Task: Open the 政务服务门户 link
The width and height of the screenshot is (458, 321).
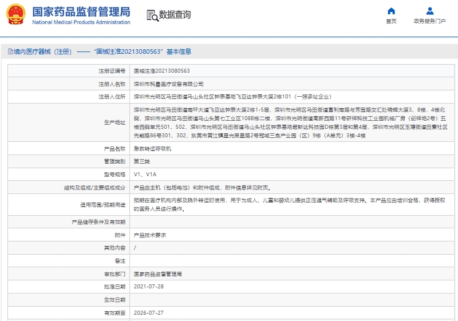Action: [x=430, y=21]
